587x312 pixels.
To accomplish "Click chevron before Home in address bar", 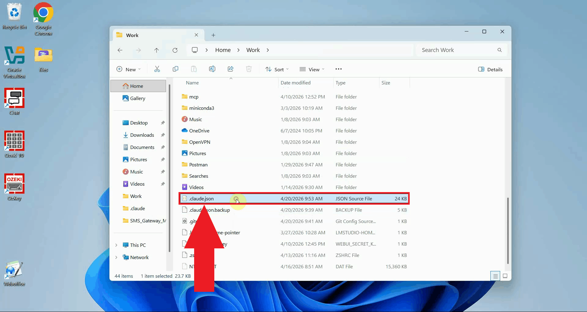I will (x=207, y=50).
